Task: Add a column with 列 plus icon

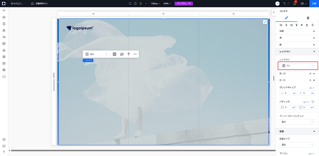Action: pyautogui.click(x=310, y=74)
